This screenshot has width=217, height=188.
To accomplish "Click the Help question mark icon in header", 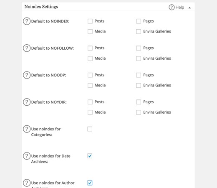I will [x=172, y=7].
